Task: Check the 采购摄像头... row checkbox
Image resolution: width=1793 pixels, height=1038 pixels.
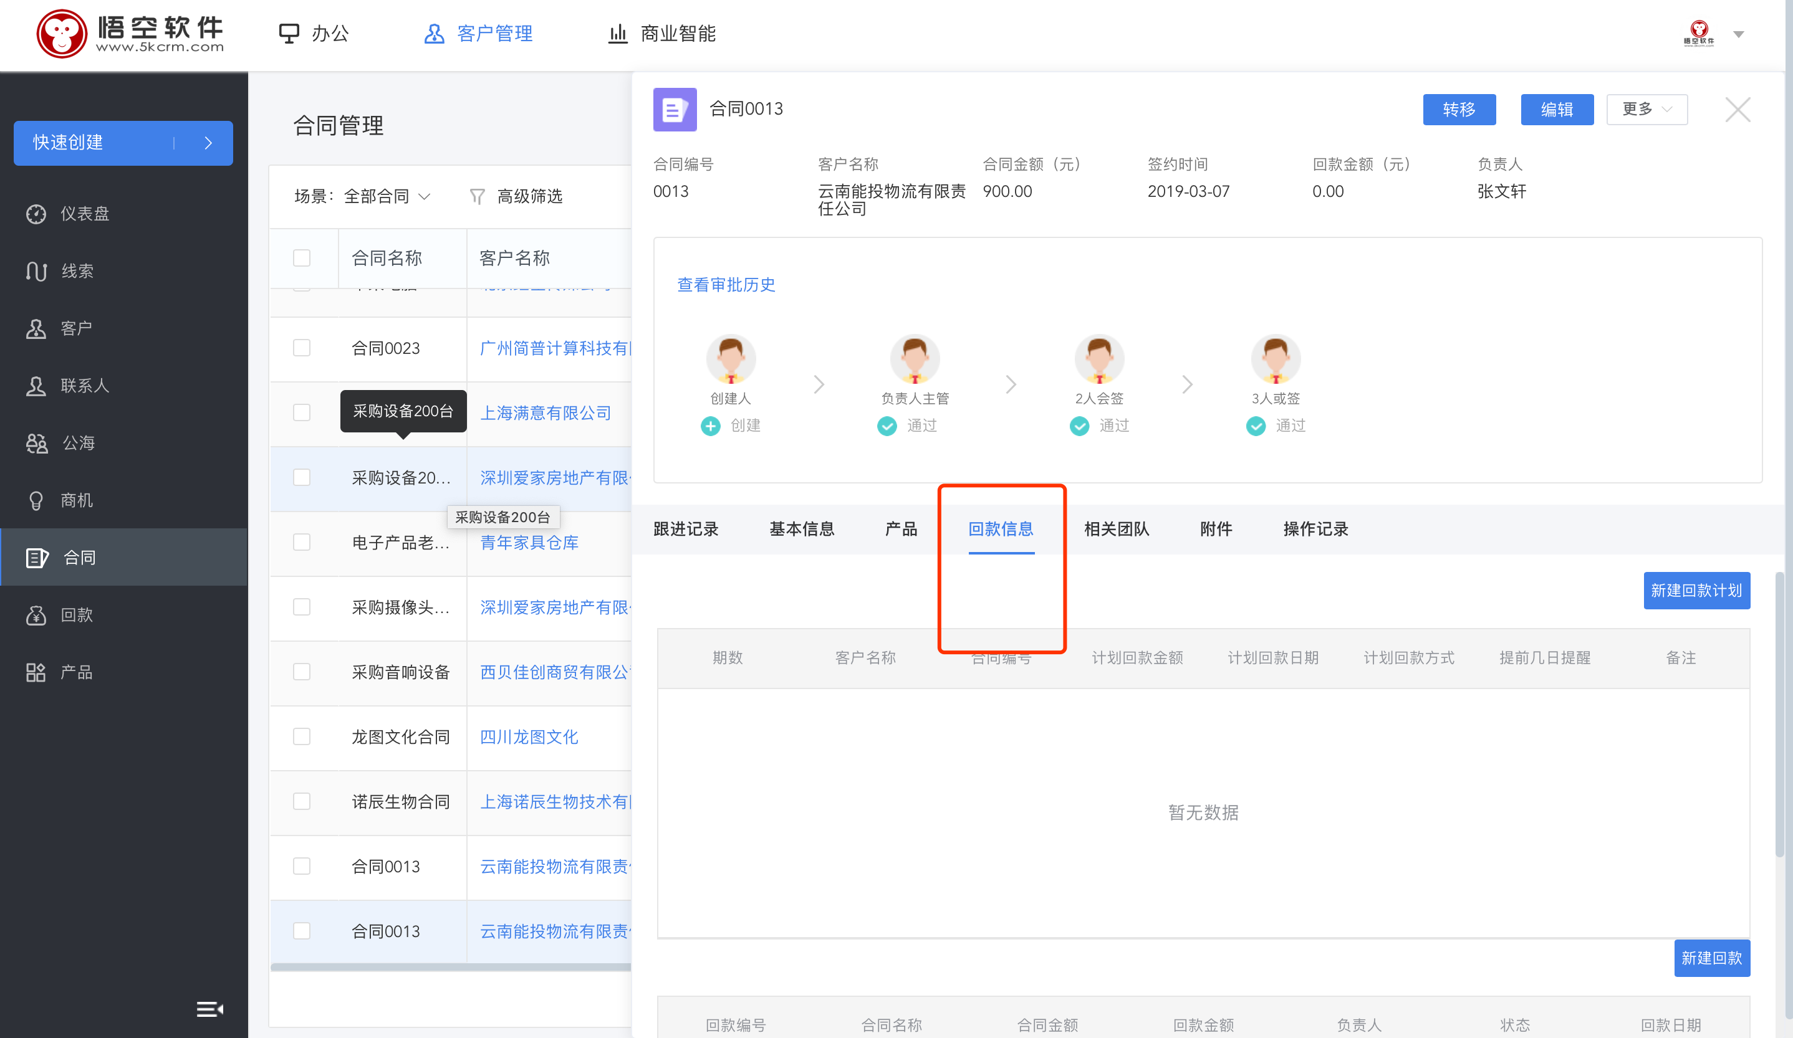Action: click(x=302, y=607)
